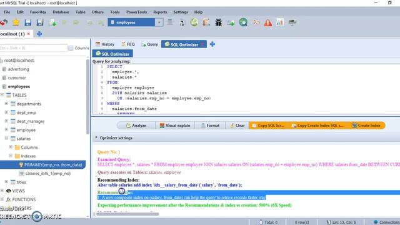Select the root@localhost server node
Image resolution: width=400 pixels, height=225 pixels.
[x=19, y=61]
